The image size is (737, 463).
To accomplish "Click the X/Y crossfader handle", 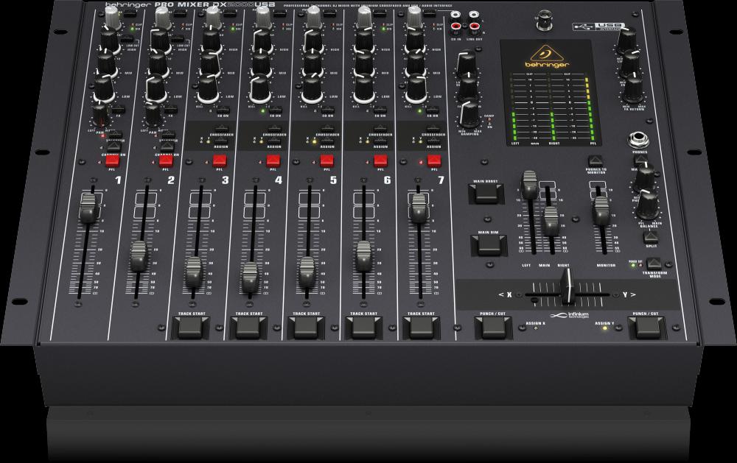I will pos(566,286).
